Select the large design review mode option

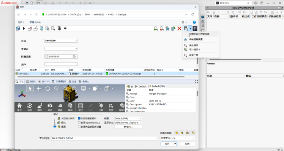(x=66, y=118)
